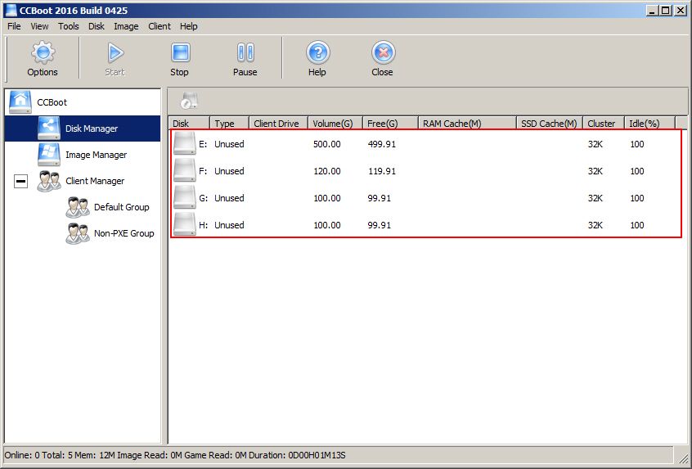
Task: Select the Image Manager Windows icon
Action: pos(48,155)
